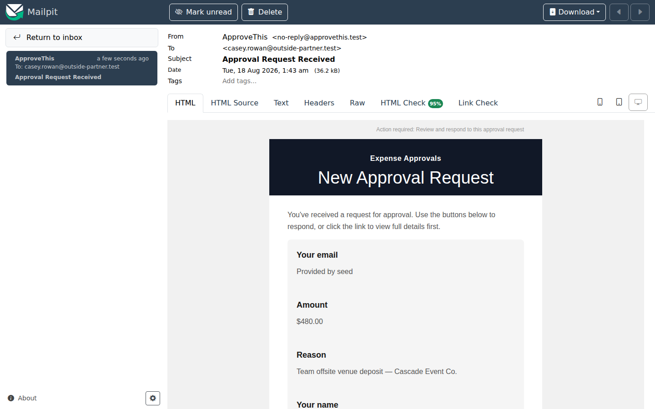Click the subject Approval Request Received
The height and width of the screenshot is (409, 655).
278,59
